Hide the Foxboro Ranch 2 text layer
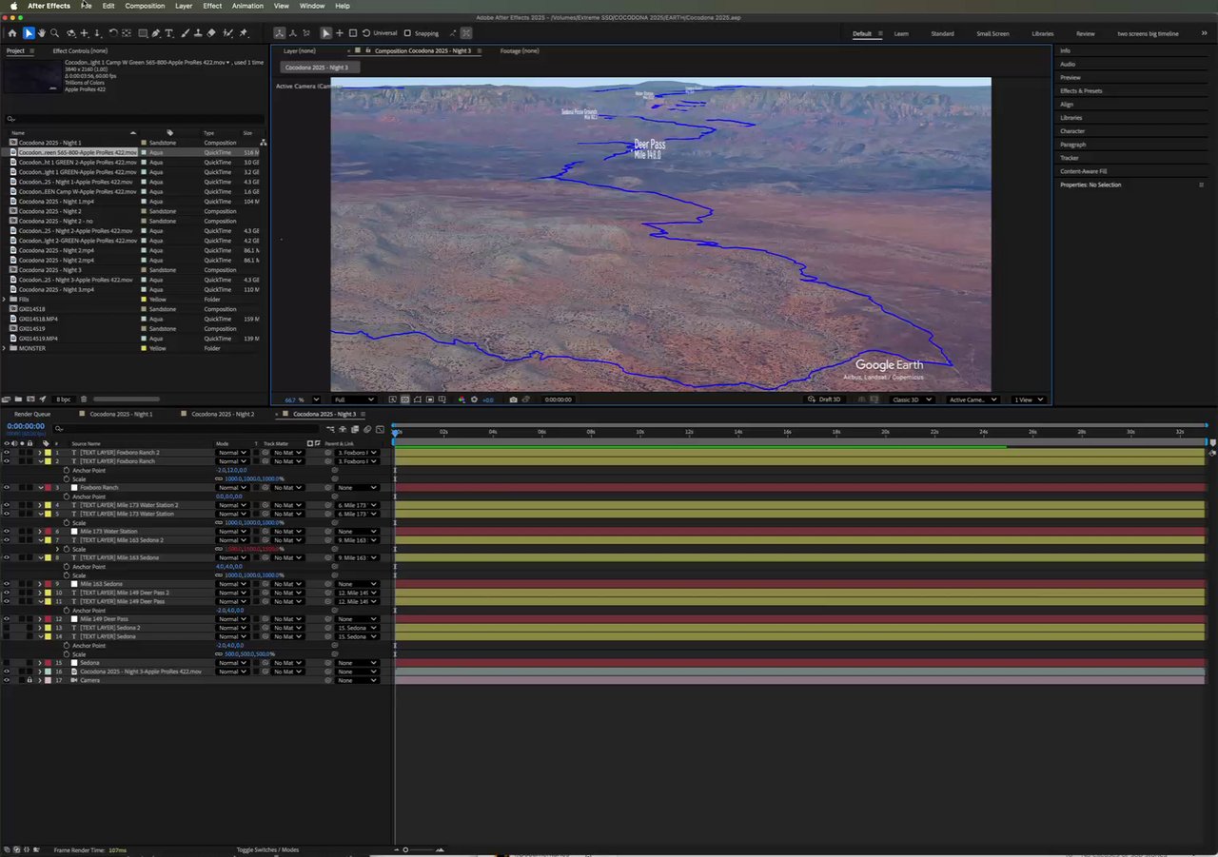Image resolution: width=1218 pixels, height=857 pixels. pos(7,453)
